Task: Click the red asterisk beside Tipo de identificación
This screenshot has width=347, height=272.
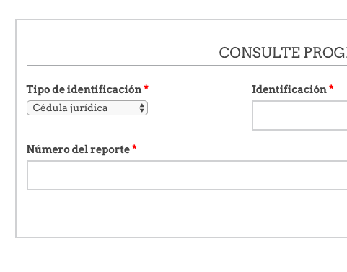Action: (146, 87)
